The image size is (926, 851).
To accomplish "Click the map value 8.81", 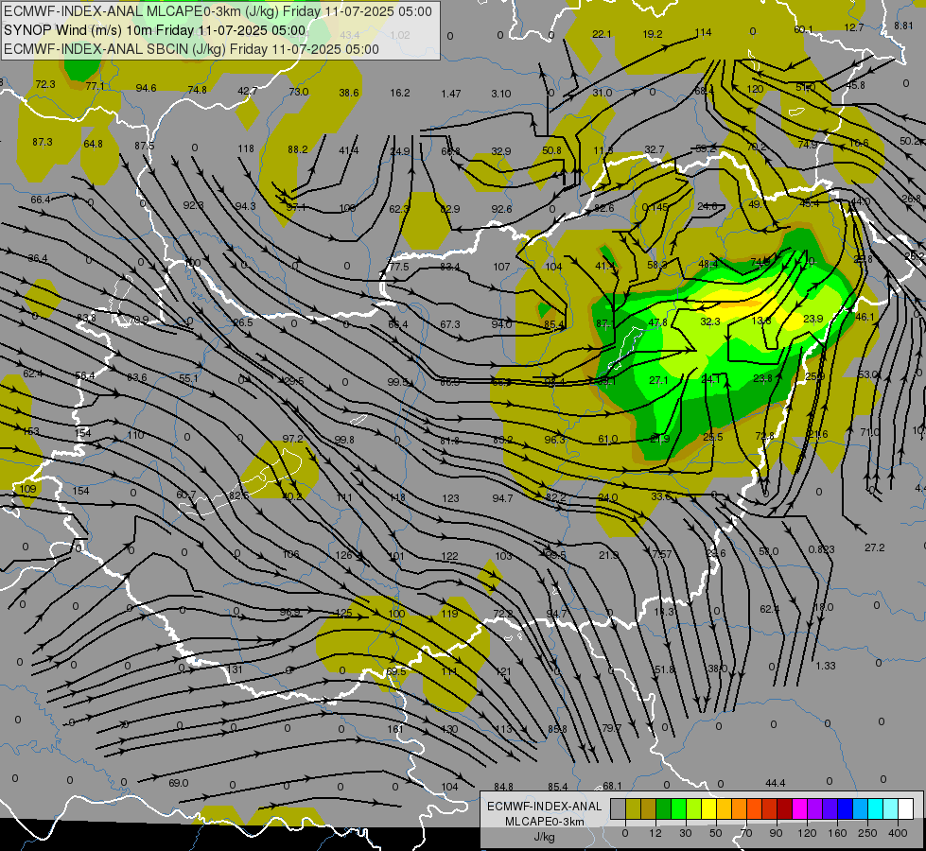I will 903,26.
